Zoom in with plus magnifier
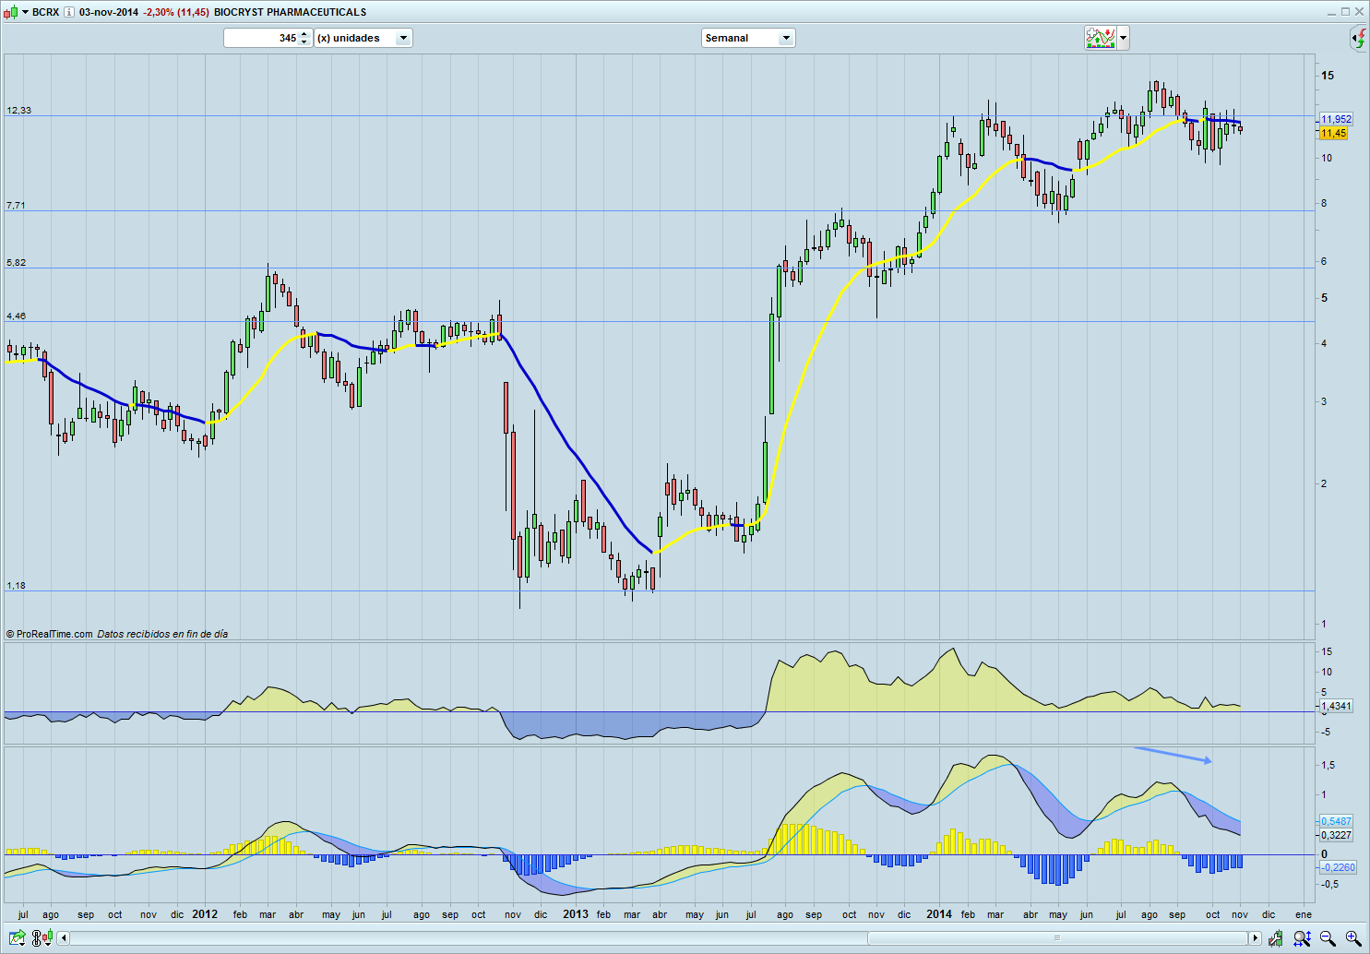 1352,938
